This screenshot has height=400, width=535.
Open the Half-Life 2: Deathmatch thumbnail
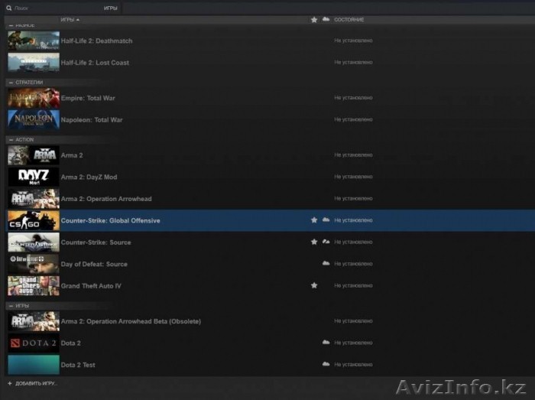pyautogui.click(x=34, y=41)
